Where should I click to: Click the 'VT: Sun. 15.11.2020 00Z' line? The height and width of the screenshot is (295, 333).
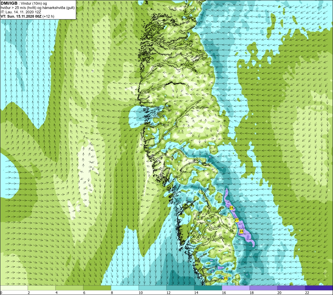[21, 16]
